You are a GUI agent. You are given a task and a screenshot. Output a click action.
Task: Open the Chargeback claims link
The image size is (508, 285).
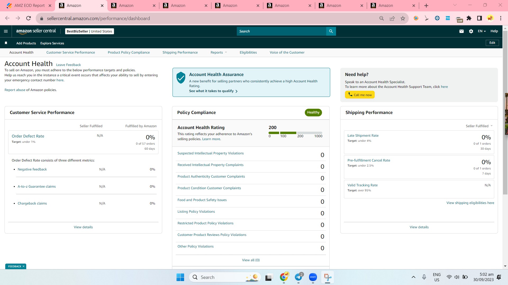click(x=32, y=203)
